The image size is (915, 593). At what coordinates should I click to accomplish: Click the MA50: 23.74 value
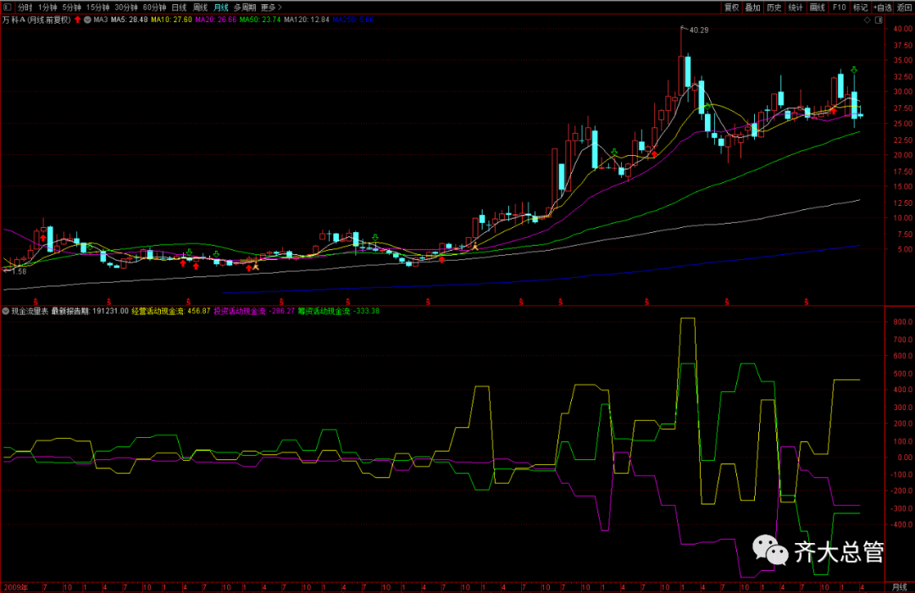(260, 19)
